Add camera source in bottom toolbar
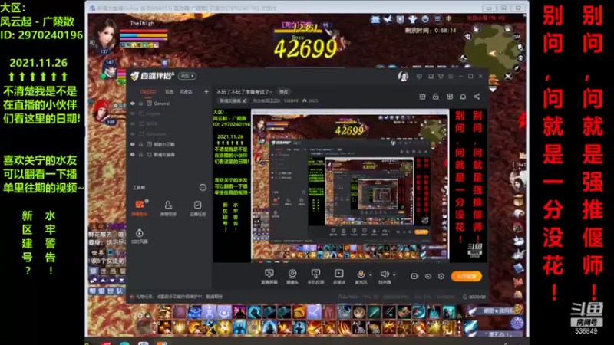The height and width of the screenshot is (345, 614). point(292,276)
